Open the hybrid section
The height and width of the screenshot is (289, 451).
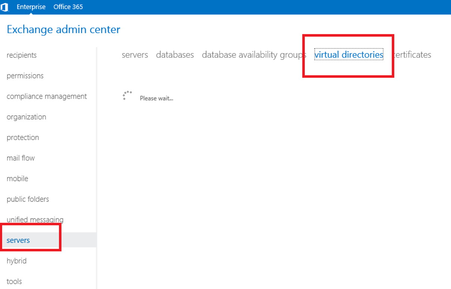(x=16, y=261)
